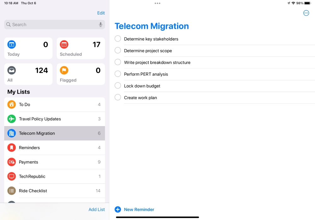Mark Determine key stakeholders as complete

coord(117,38)
